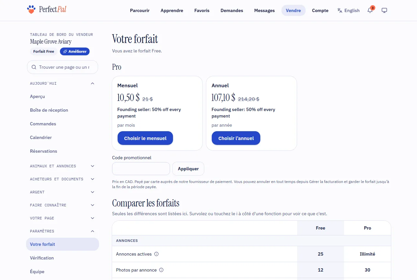The height and width of the screenshot is (280, 417).
Task: Click the Améliorer upgrade button
Action: pos(75,51)
